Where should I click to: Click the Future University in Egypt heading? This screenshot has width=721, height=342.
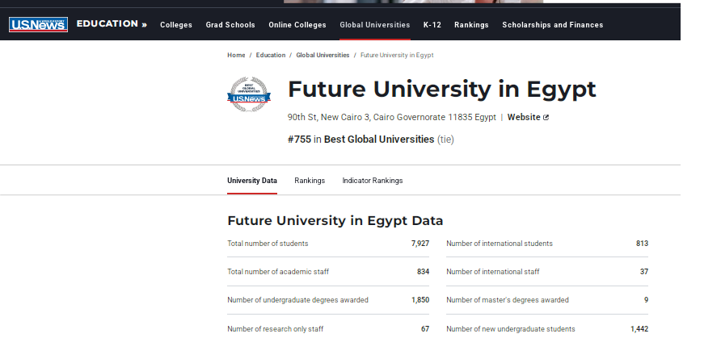coord(441,89)
